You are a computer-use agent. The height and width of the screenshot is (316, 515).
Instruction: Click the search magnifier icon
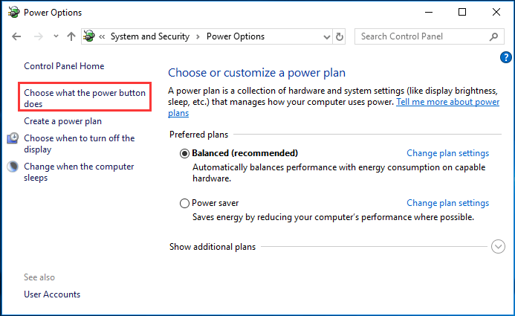coord(494,36)
